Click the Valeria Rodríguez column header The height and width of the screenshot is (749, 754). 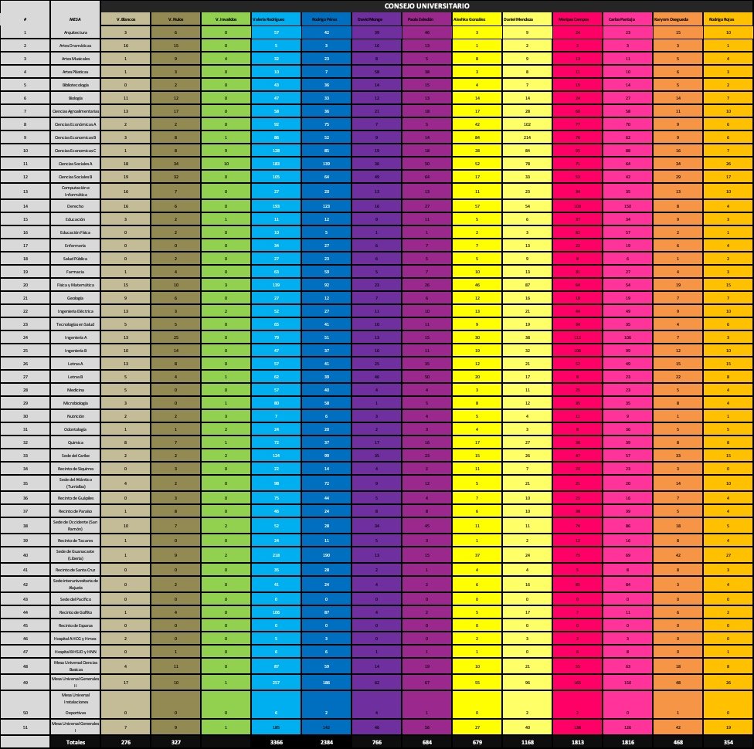[x=276, y=18]
